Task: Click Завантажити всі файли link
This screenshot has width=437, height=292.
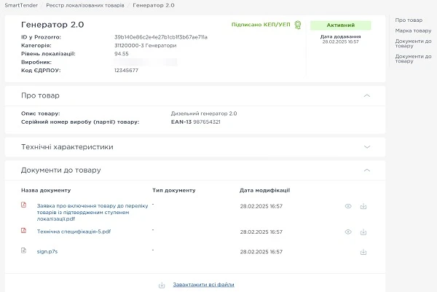Action: tap(203, 285)
